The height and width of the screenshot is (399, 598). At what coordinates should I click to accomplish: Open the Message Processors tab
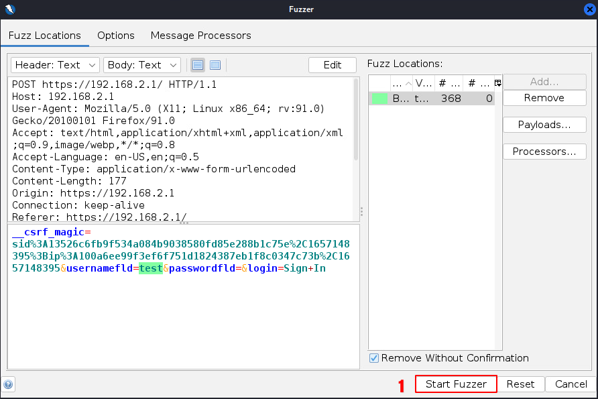[x=200, y=36]
